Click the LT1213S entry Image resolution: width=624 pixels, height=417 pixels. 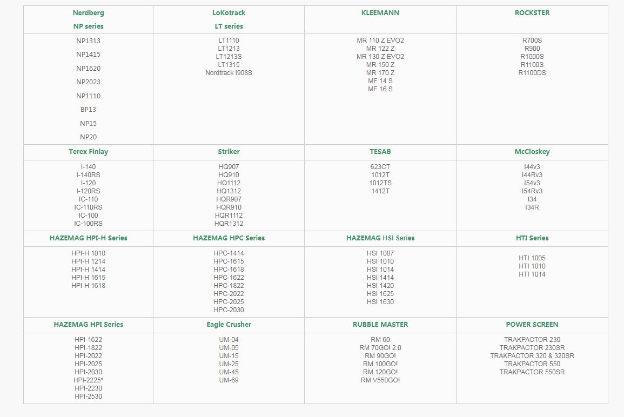coord(229,57)
